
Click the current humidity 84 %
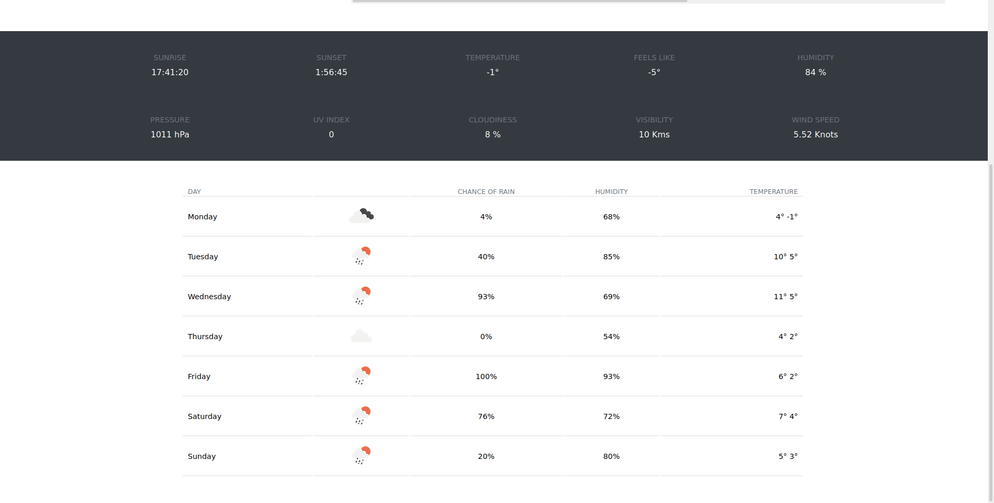click(x=816, y=73)
